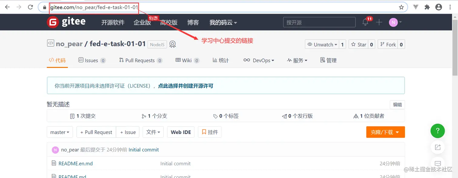Switch to the 代码 tab
Screen dimensions: 458x178
tap(57, 60)
